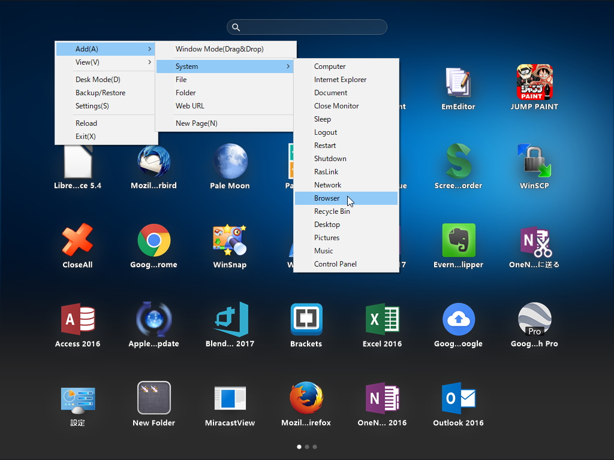
Task: Launch MiracastView icon
Action: click(x=230, y=398)
